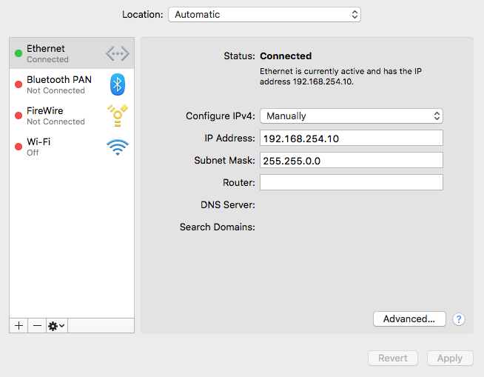Add a new network service with plus

(19, 326)
